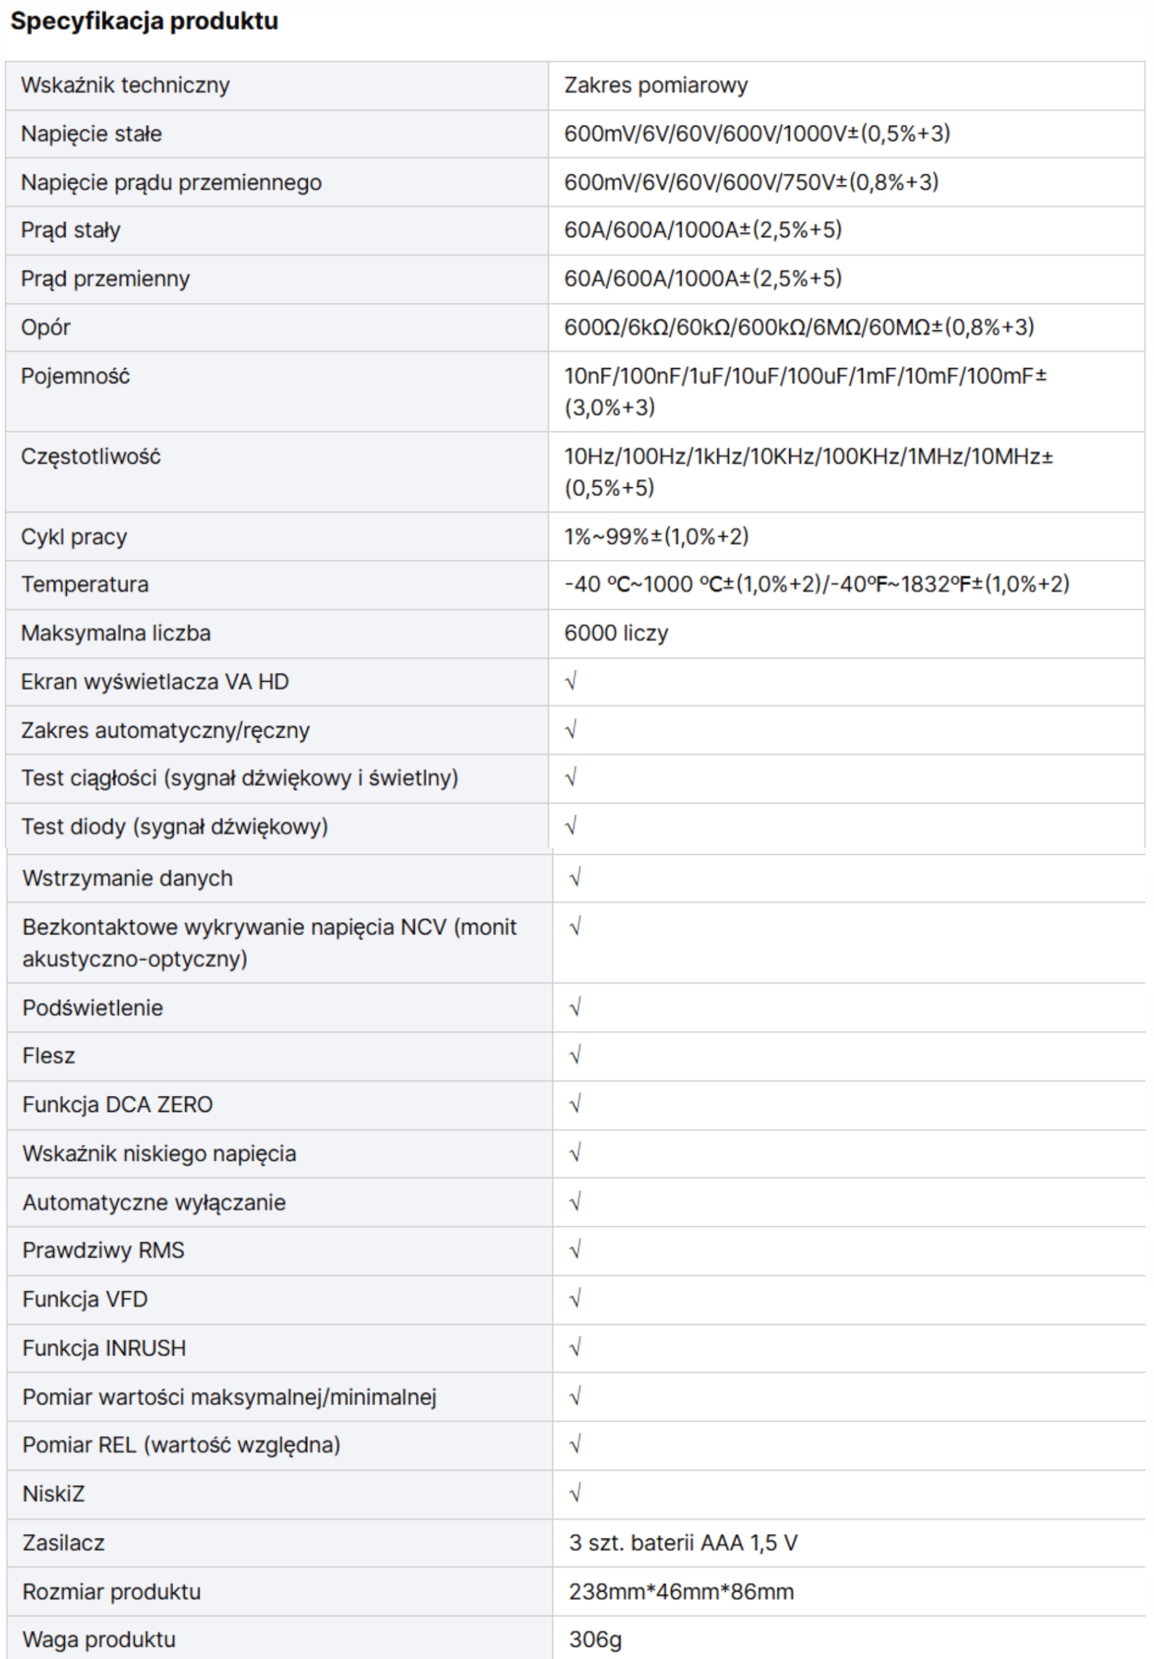
Task: Click the "Zakres pomiarowy" column header
Action: (656, 86)
